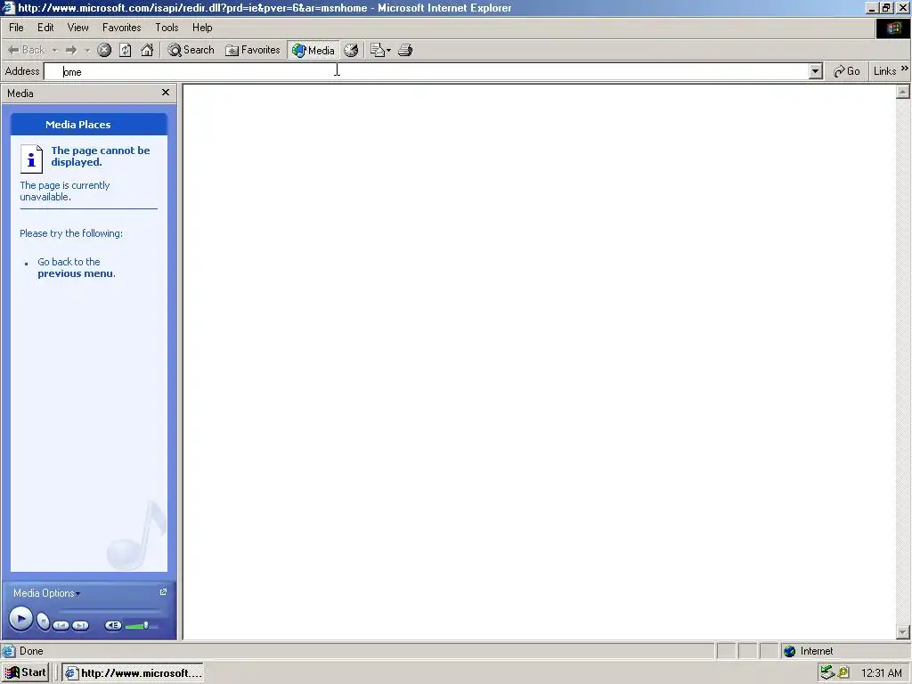
Task: Open the File menu
Action: click(16, 28)
